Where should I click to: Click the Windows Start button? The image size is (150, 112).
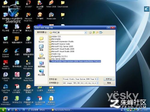pos(3,110)
